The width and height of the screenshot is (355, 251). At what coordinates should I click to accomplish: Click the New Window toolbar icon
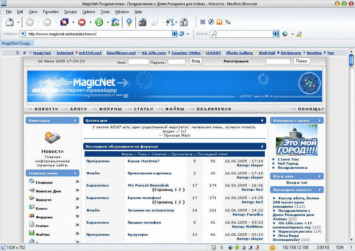pos(10,22)
